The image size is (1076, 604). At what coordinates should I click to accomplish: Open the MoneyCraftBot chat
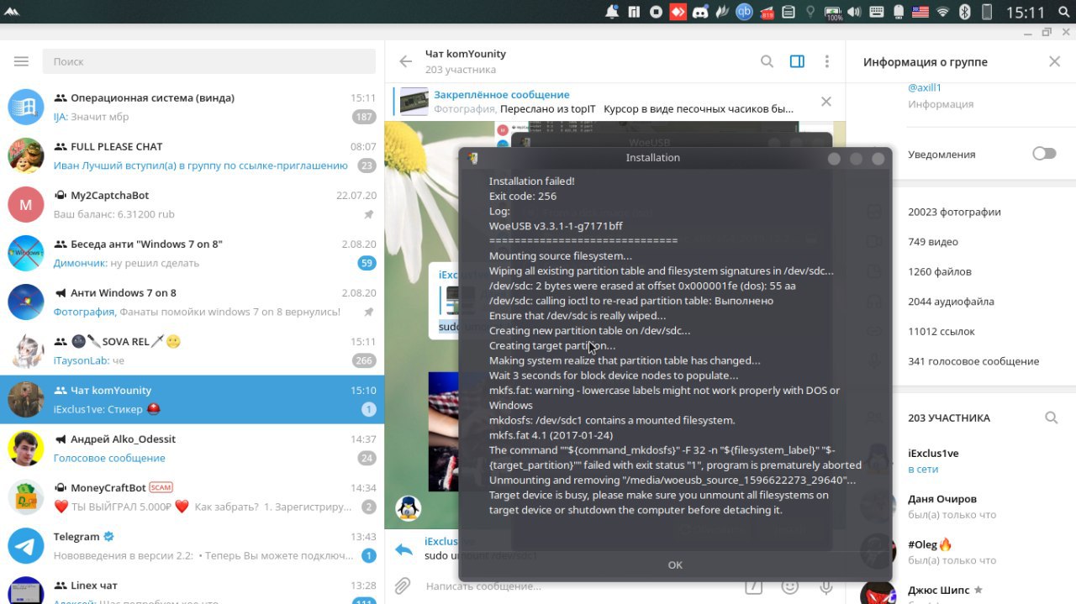[x=192, y=497]
